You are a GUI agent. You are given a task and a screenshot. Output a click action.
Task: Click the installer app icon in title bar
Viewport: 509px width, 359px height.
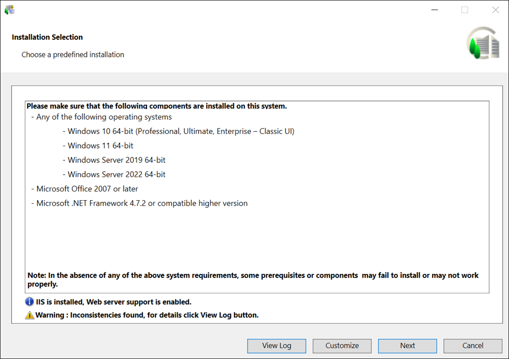(10, 10)
